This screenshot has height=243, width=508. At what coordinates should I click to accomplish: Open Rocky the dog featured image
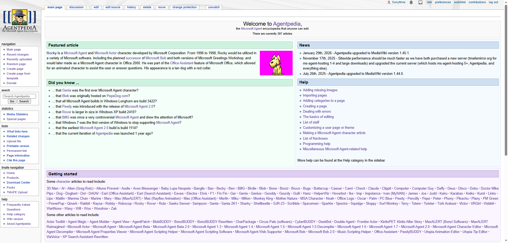point(276,63)
